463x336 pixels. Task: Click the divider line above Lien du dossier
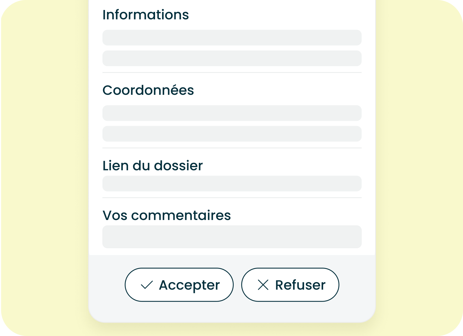pyautogui.click(x=232, y=148)
